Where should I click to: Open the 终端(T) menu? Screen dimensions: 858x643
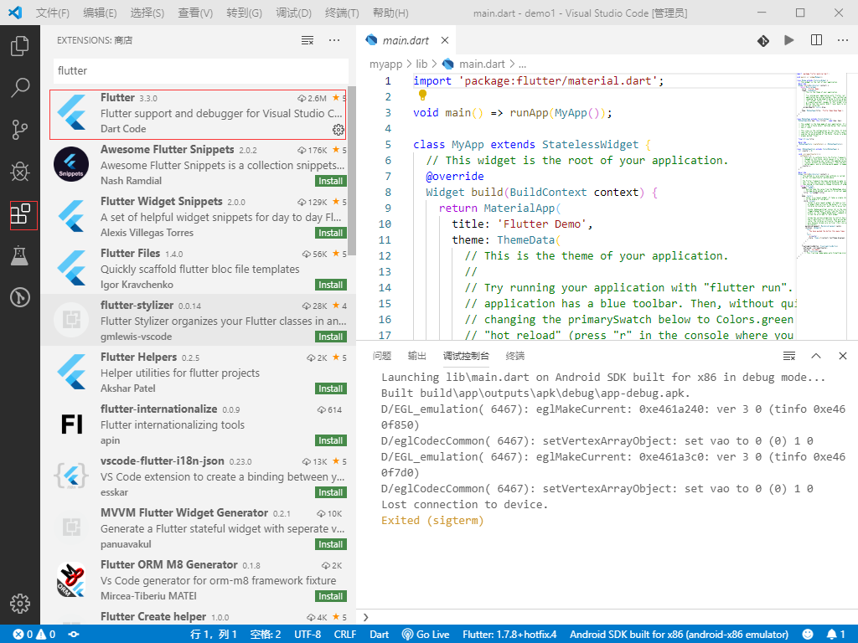(x=341, y=13)
